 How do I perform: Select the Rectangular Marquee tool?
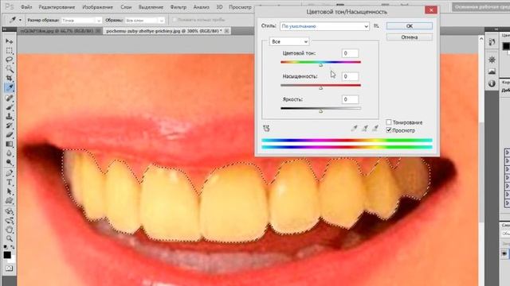[9, 51]
